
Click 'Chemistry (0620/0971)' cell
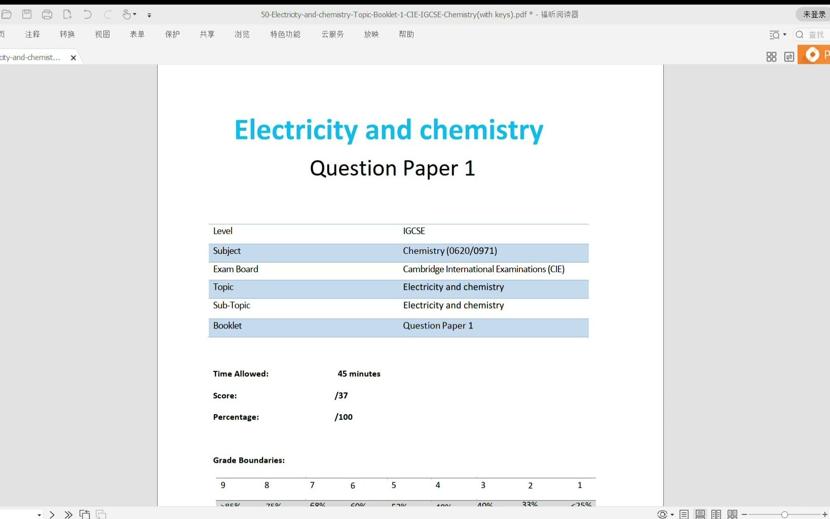[450, 251]
